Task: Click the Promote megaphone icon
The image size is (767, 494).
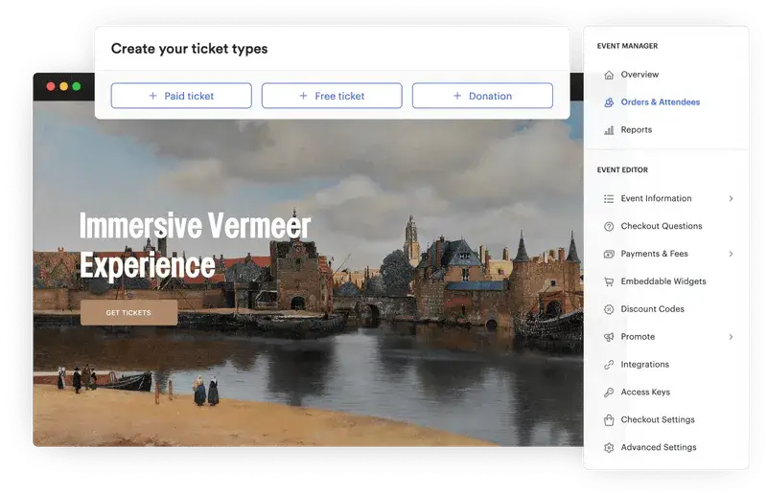Action: [x=609, y=337]
